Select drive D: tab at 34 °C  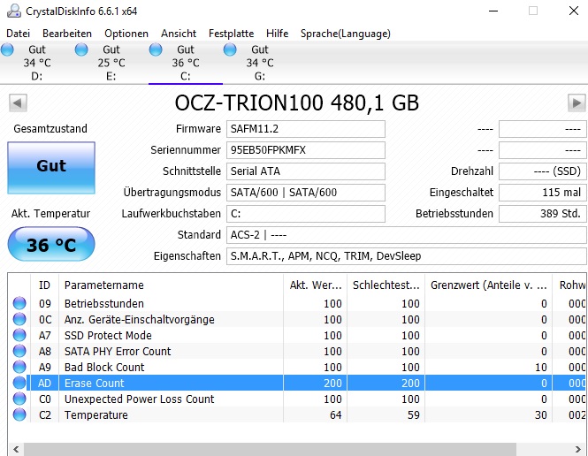pos(37,63)
